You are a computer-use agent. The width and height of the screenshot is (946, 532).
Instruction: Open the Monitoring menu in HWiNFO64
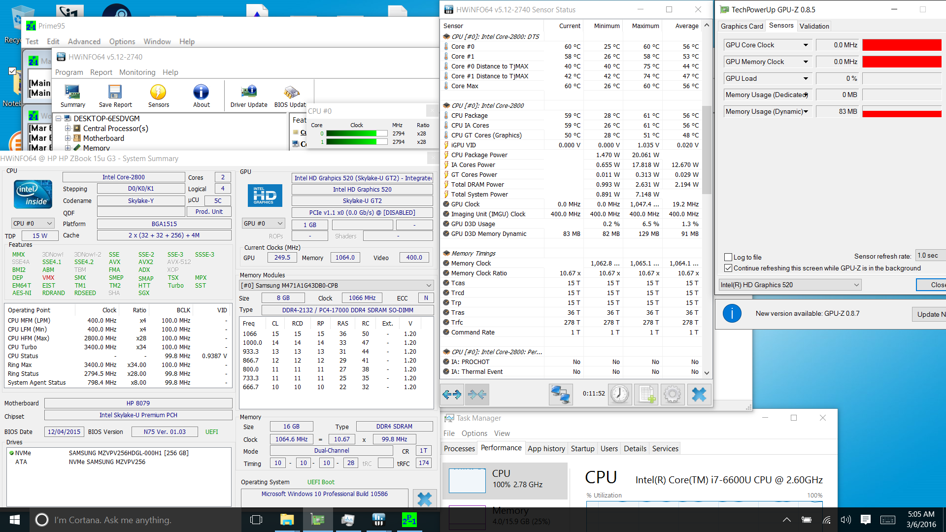coord(137,72)
